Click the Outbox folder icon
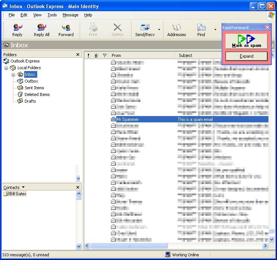 (20, 81)
